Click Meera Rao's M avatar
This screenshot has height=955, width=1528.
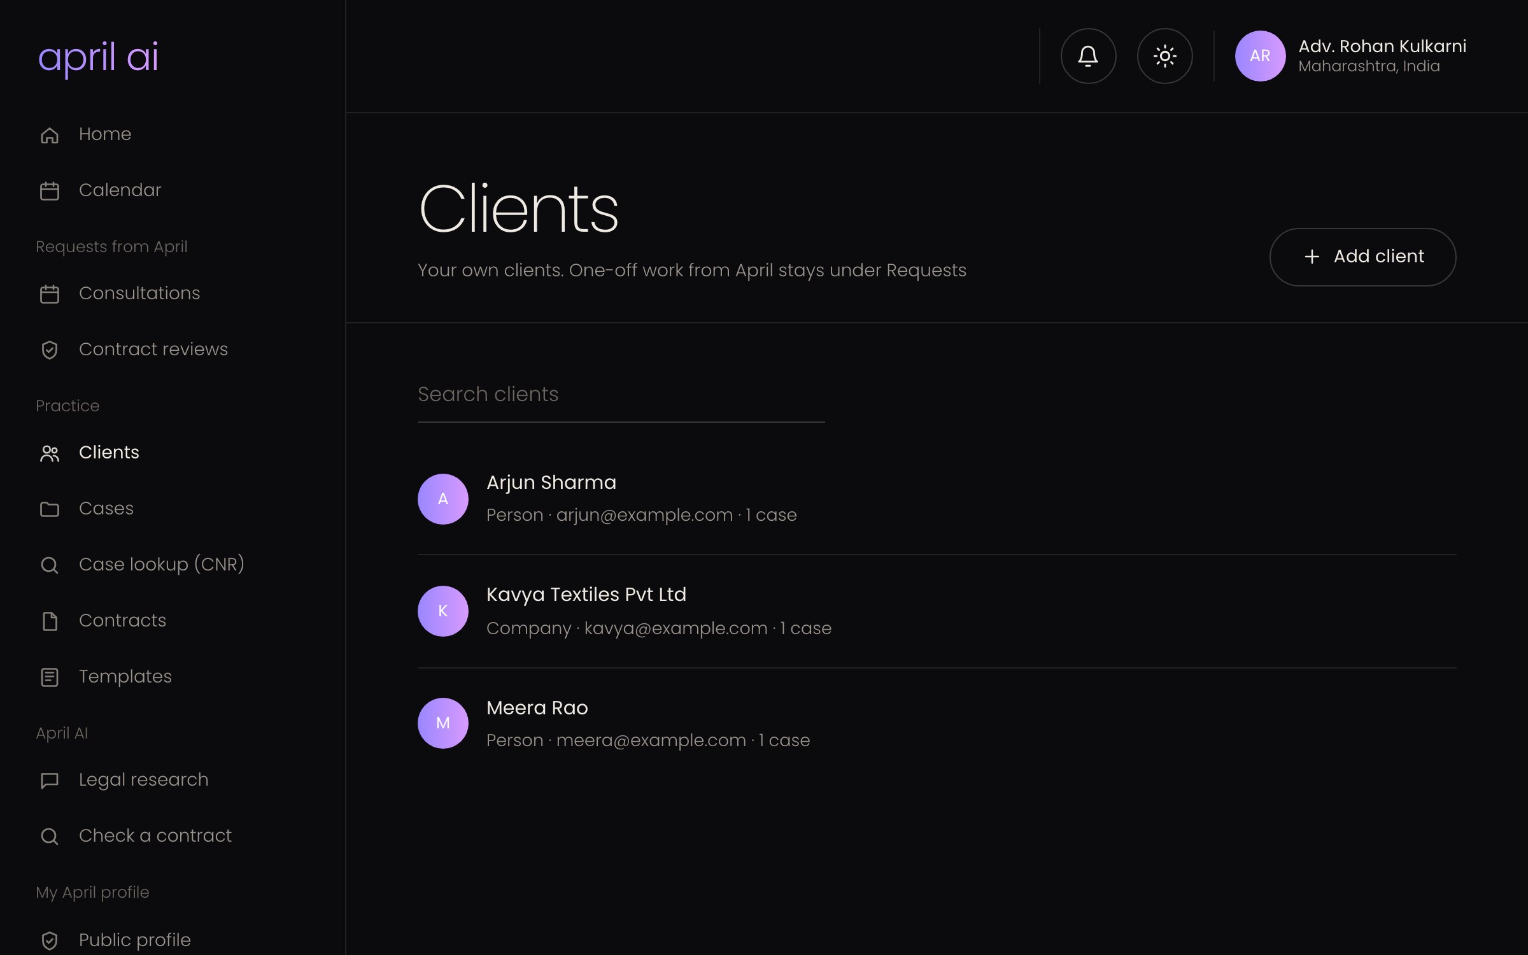click(x=443, y=723)
